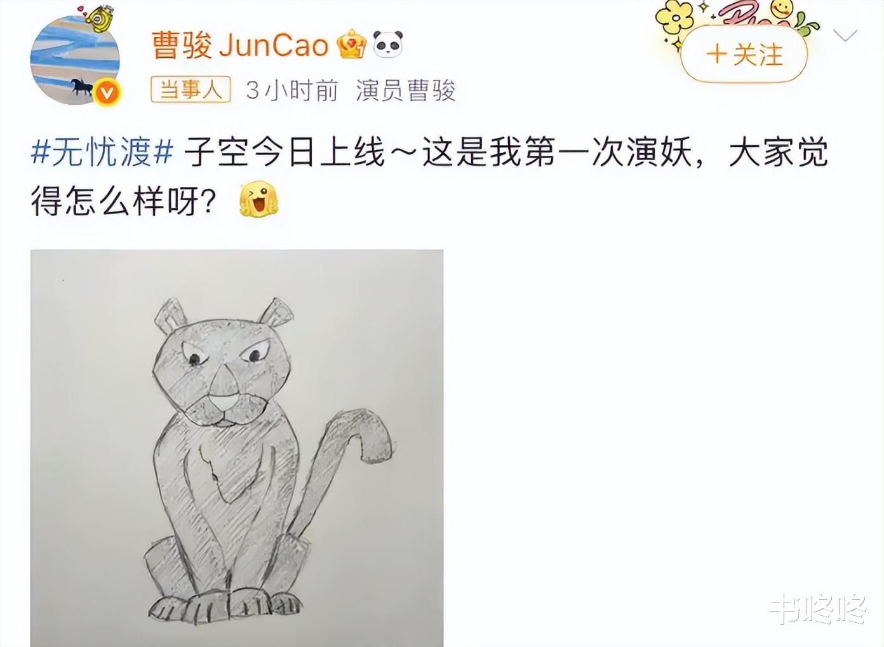Click the laughing emoji in the post

click(x=258, y=199)
